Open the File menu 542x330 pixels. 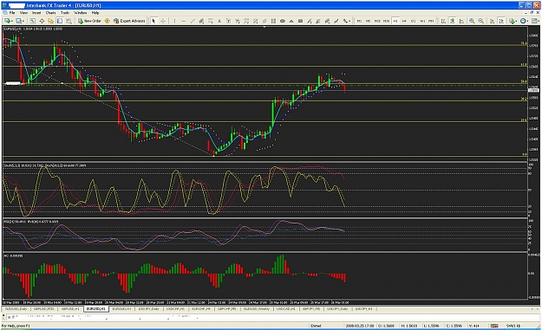(x=12, y=13)
